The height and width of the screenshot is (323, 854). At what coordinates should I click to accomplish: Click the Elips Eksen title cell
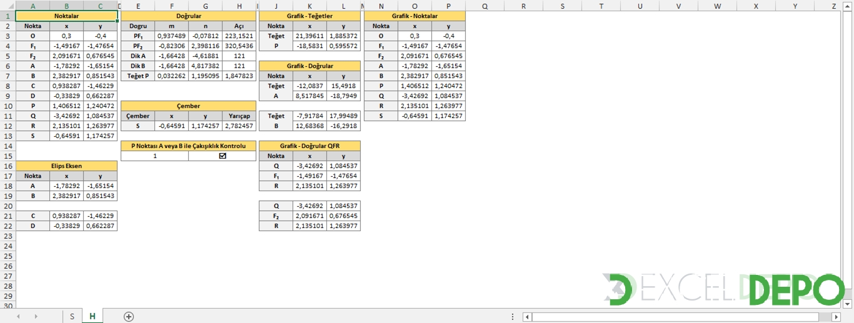(x=67, y=166)
